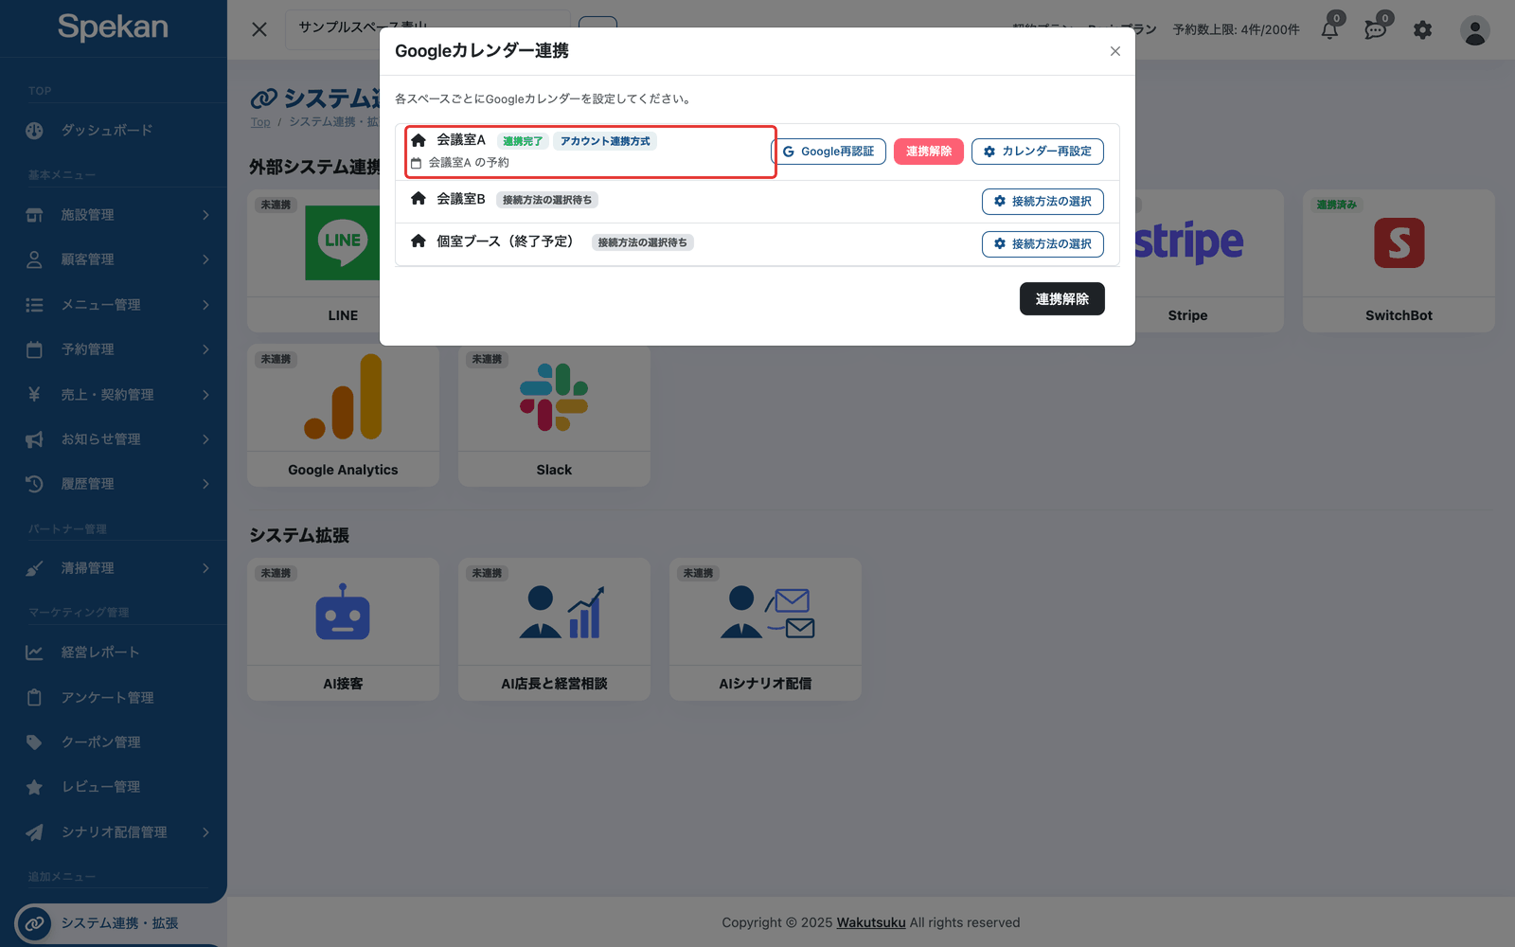This screenshot has height=947, width=1515.
Task: Click the システム連携・拡張 link icon
Action: (34, 923)
